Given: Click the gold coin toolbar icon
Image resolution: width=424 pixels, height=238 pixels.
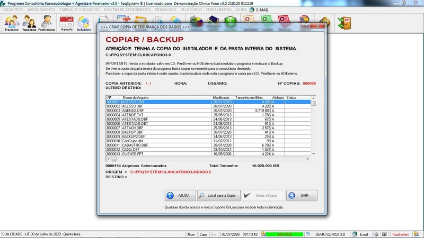Looking at the screenshot, I should (x=324, y=22).
